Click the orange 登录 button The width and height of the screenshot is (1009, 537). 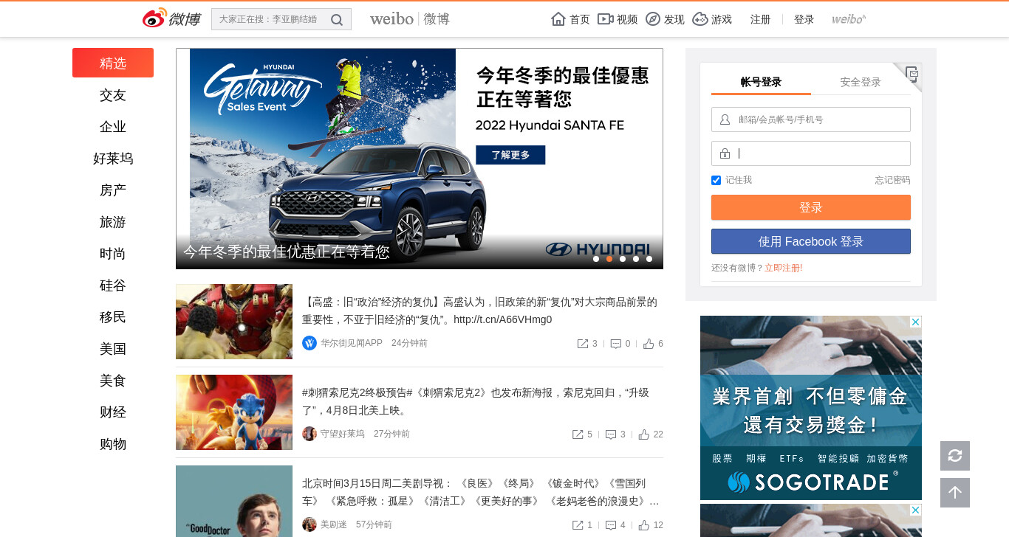(811, 207)
